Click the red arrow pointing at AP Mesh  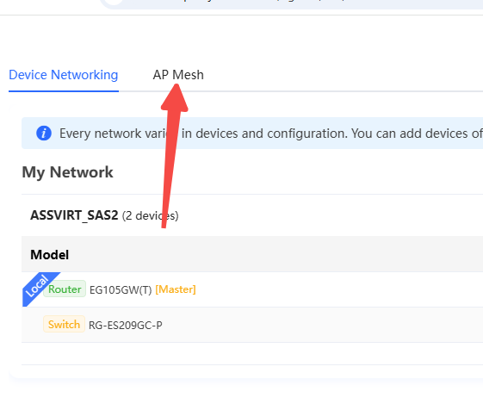coord(173,156)
